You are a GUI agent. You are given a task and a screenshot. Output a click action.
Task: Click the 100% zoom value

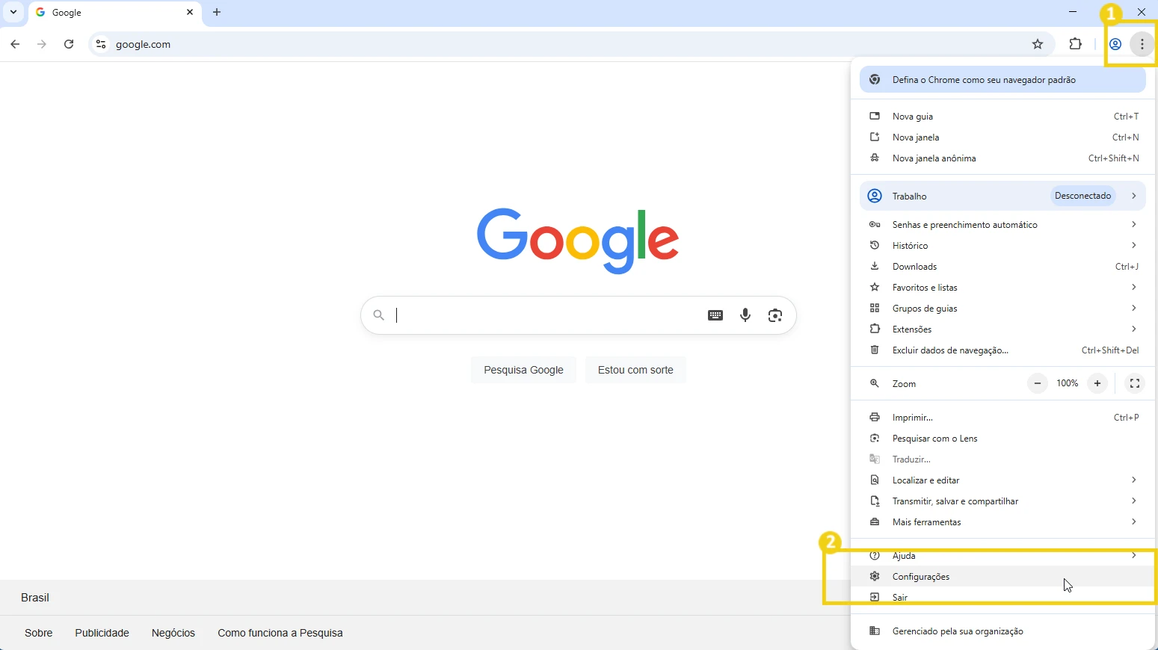pyautogui.click(x=1068, y=383)
